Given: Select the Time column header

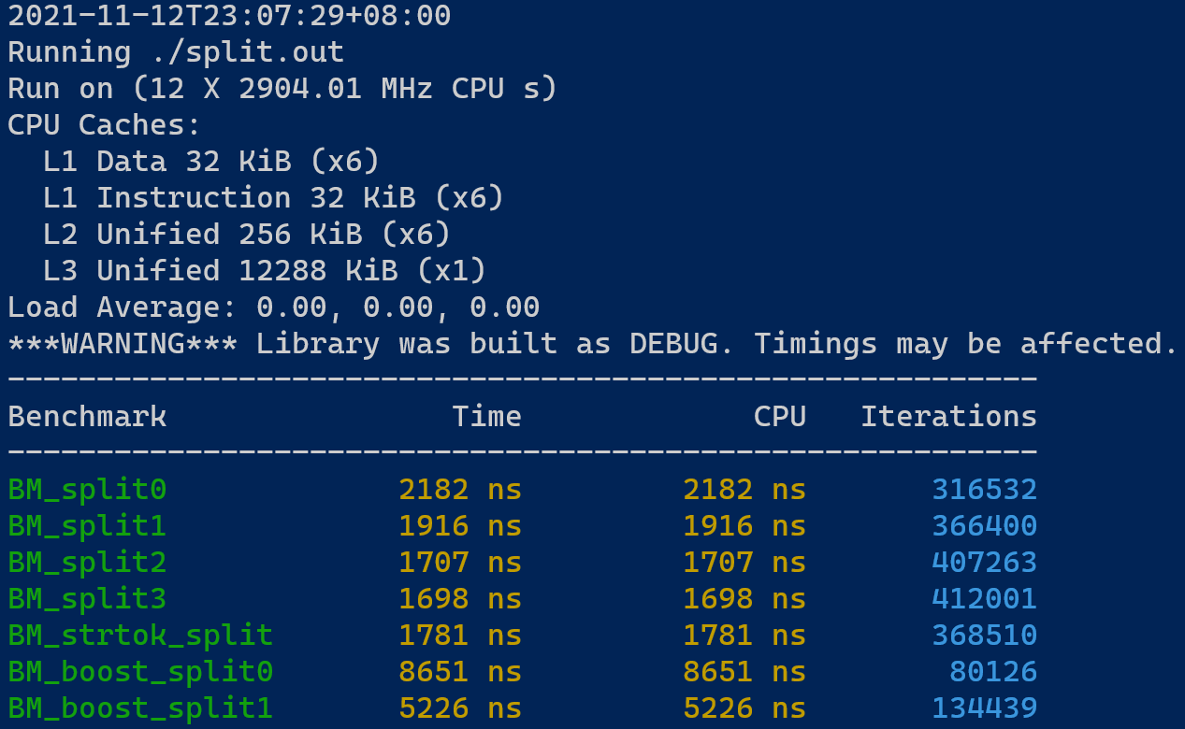Looking at the screenshot, I should (486, 416).
